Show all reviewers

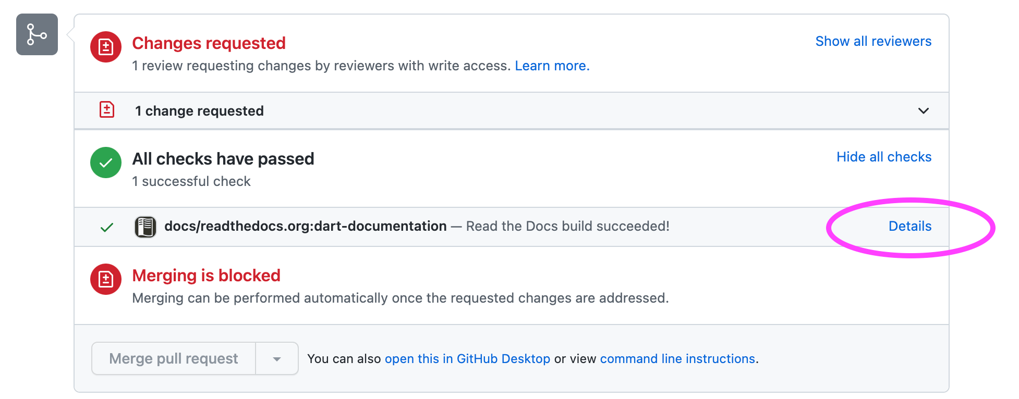pyautogui.click(x=873, y=41)
